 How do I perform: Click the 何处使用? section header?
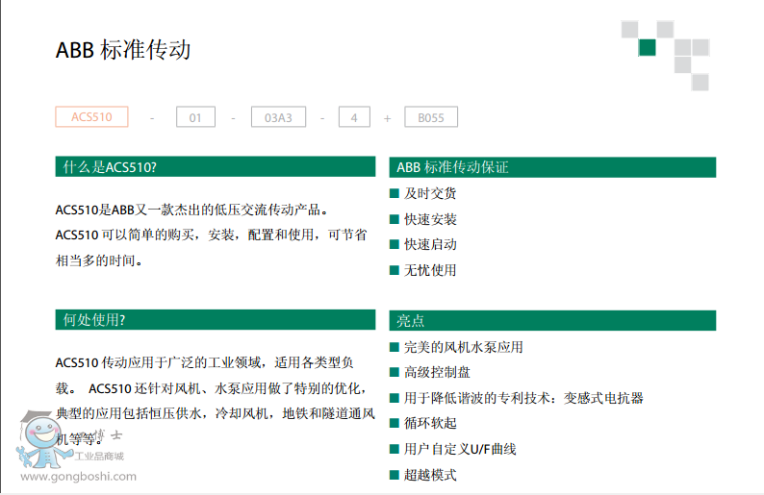pos(216,320)
